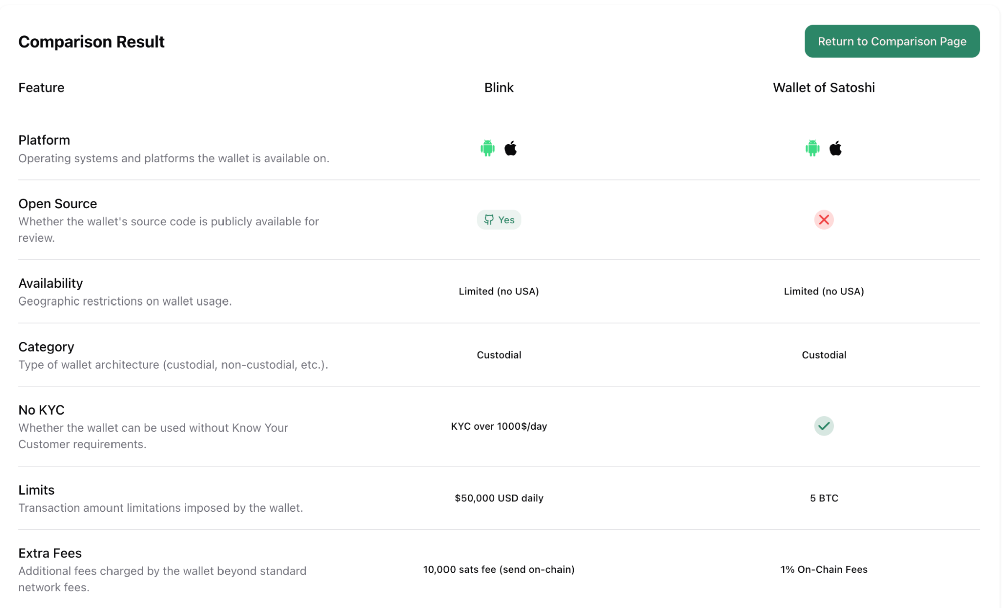Open Blink's open source Yes badge
The height and width of the screenshot is (609, 1004).
[x=499, y=220]
